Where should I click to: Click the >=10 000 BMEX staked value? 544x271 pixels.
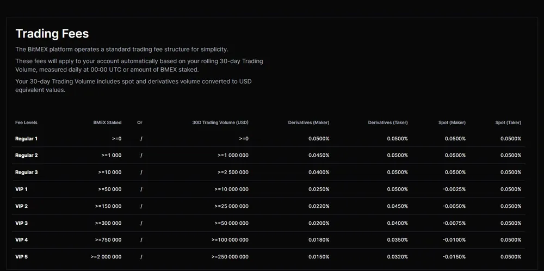(110, 172)
